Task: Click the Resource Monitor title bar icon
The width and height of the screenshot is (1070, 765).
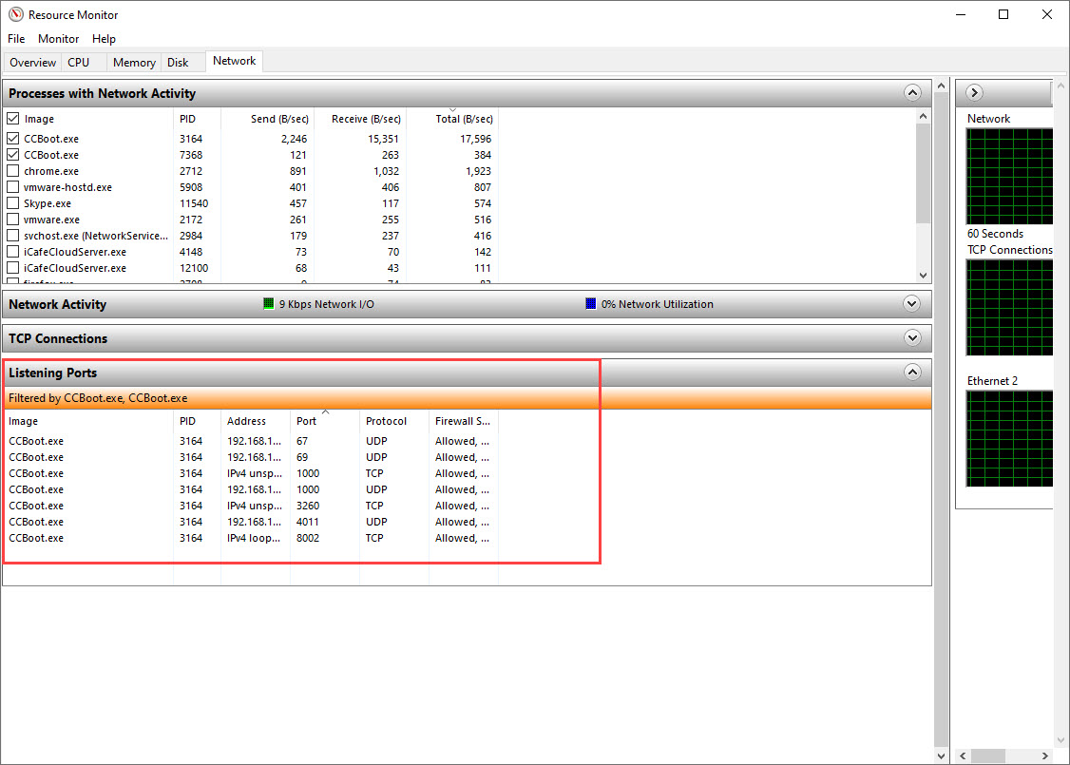Action: pyautogui.click(x=15, y=14)
